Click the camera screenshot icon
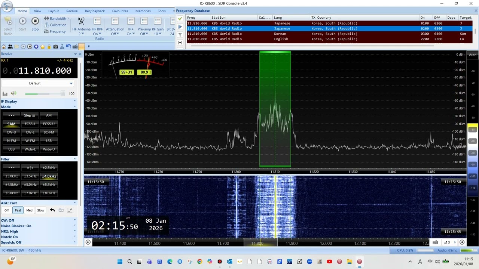This screenshot has width=479, height=269. coord(55,47)
